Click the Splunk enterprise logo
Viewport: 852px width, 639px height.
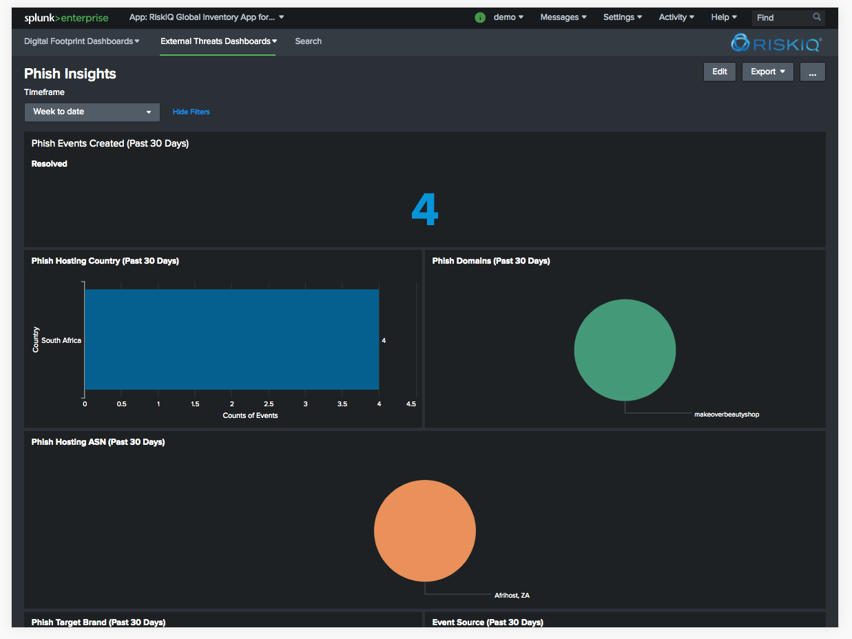pyautogui.click(x=66, y=17)
